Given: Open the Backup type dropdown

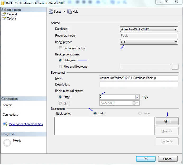Looking at the screenshot, I should point(149,42).
